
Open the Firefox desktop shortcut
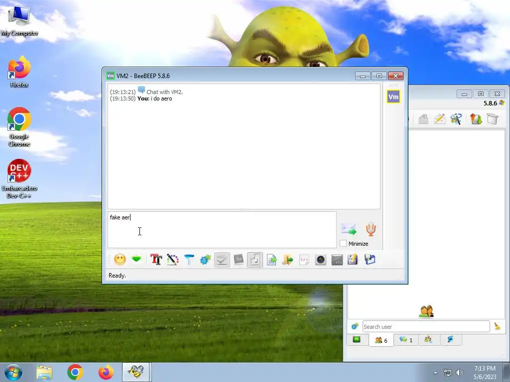tap(19, 72)
